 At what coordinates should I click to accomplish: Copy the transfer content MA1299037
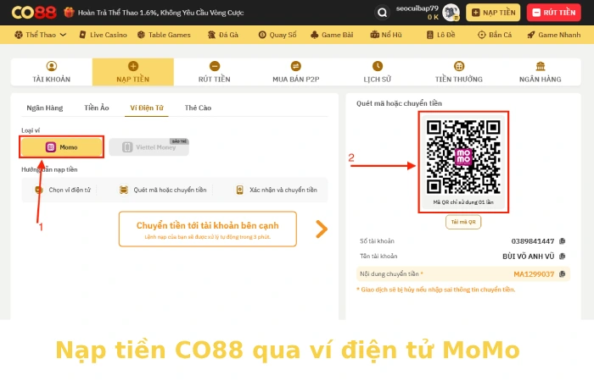click(x=562, y=274)
